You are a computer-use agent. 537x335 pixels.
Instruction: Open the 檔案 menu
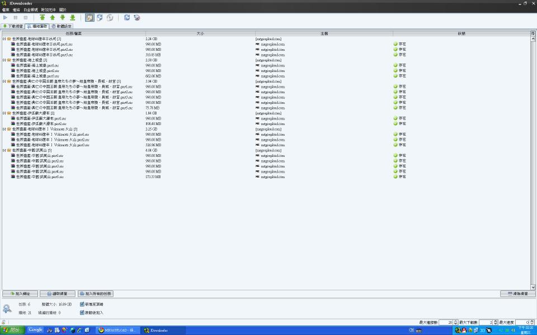click(6, 9)
